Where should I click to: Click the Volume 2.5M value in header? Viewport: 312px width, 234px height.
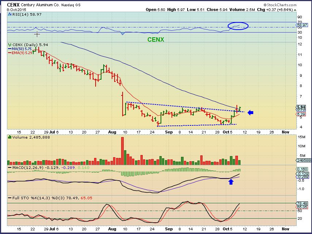pyautogui.click(x=242, y=10)
